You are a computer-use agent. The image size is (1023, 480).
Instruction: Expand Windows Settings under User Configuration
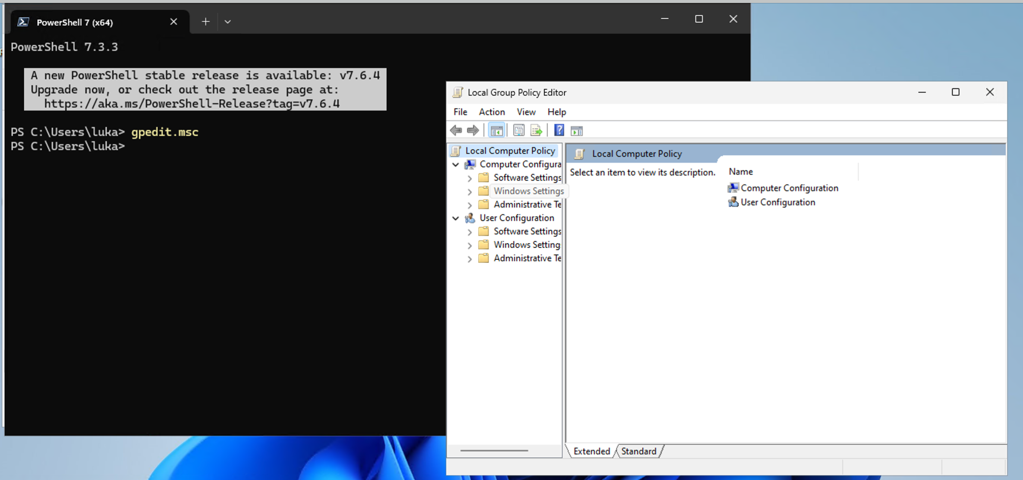pos(470,245)
